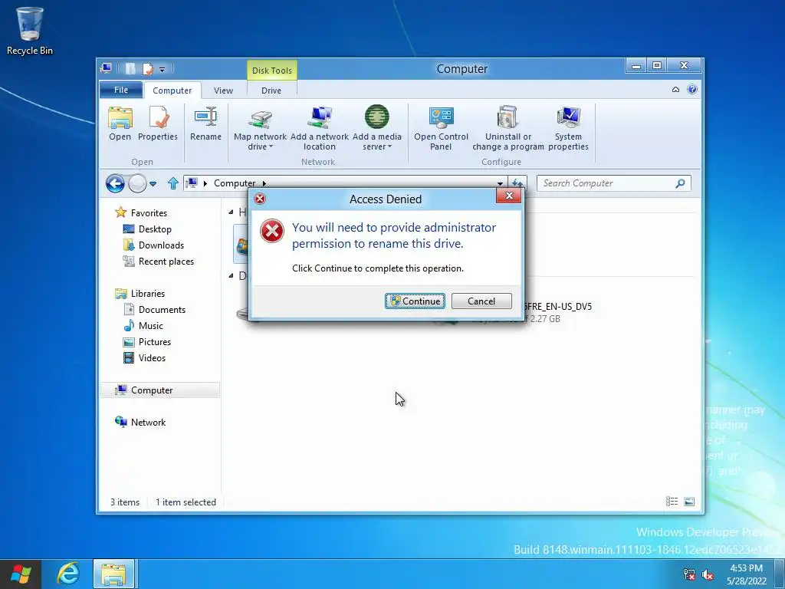Click the File Explorer taskbar button
Screen dimensions: 785x589
[113, 574]
